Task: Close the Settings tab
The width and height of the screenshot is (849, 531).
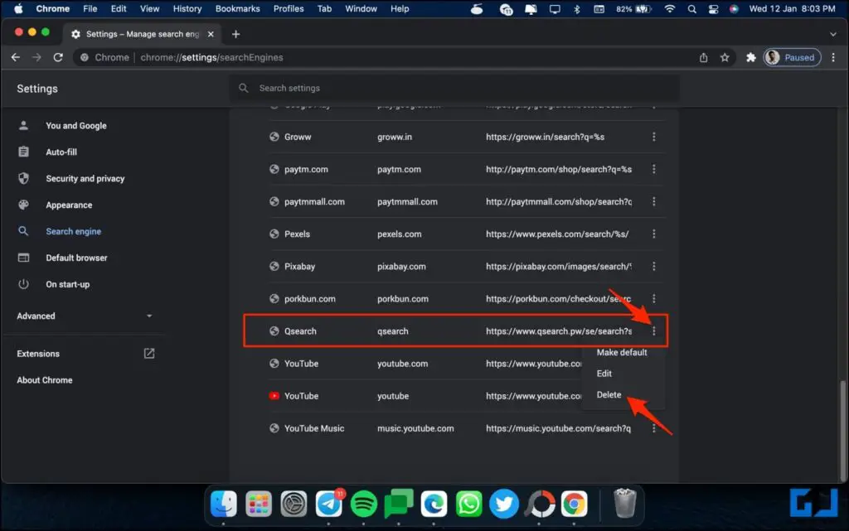Action: [211, 34]
